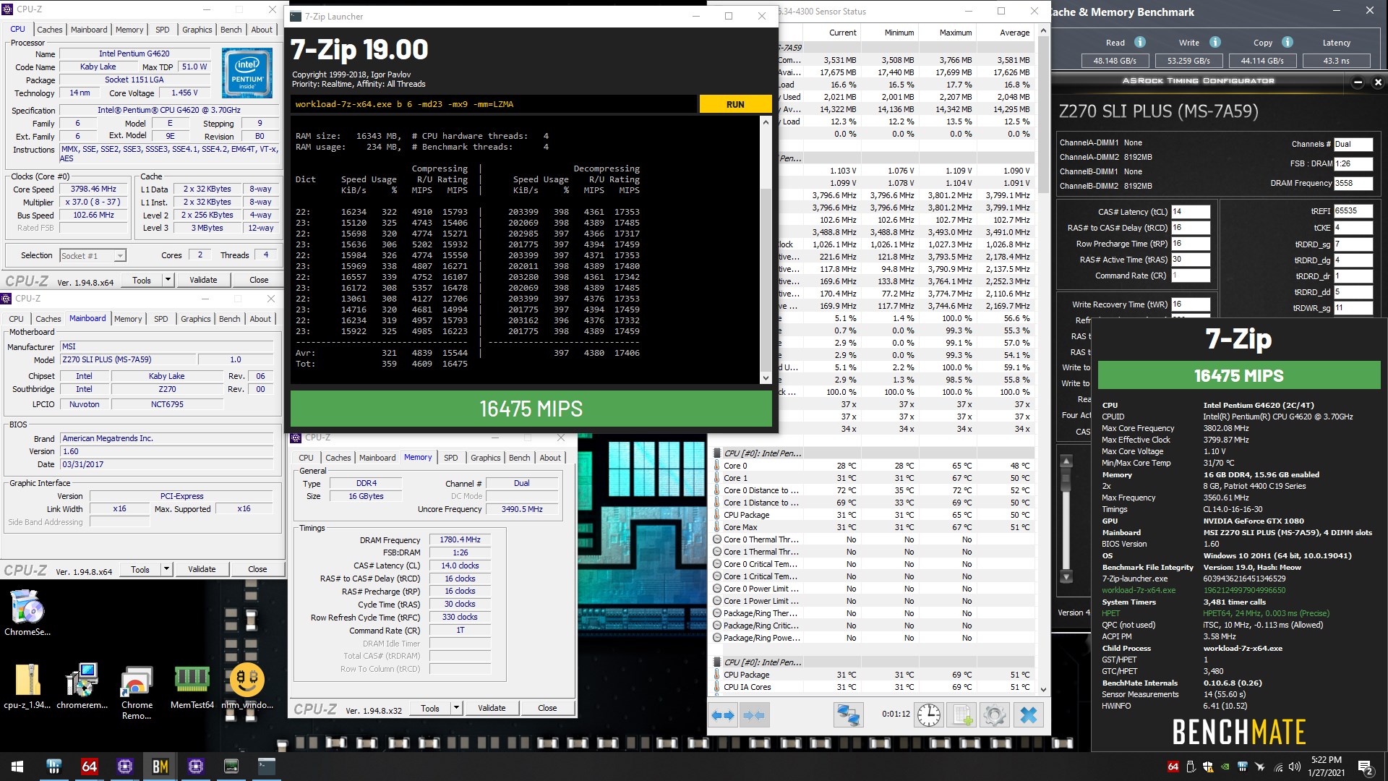Image resolution: width=1388 pixels, height=781 pixels.
Task: Click the Tools button in top CPU-Z window
Action: (142, 280)
